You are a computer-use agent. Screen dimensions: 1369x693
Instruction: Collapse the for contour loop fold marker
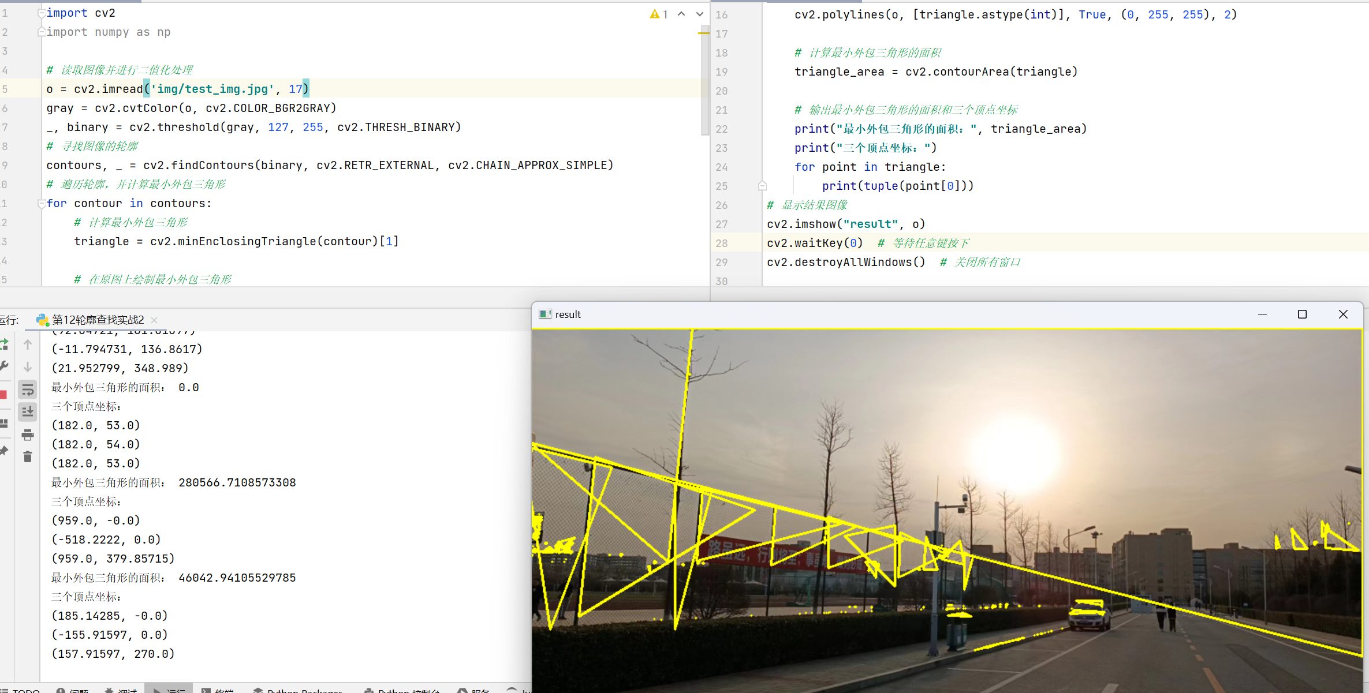pyautogui.click(x=42, y=204)
